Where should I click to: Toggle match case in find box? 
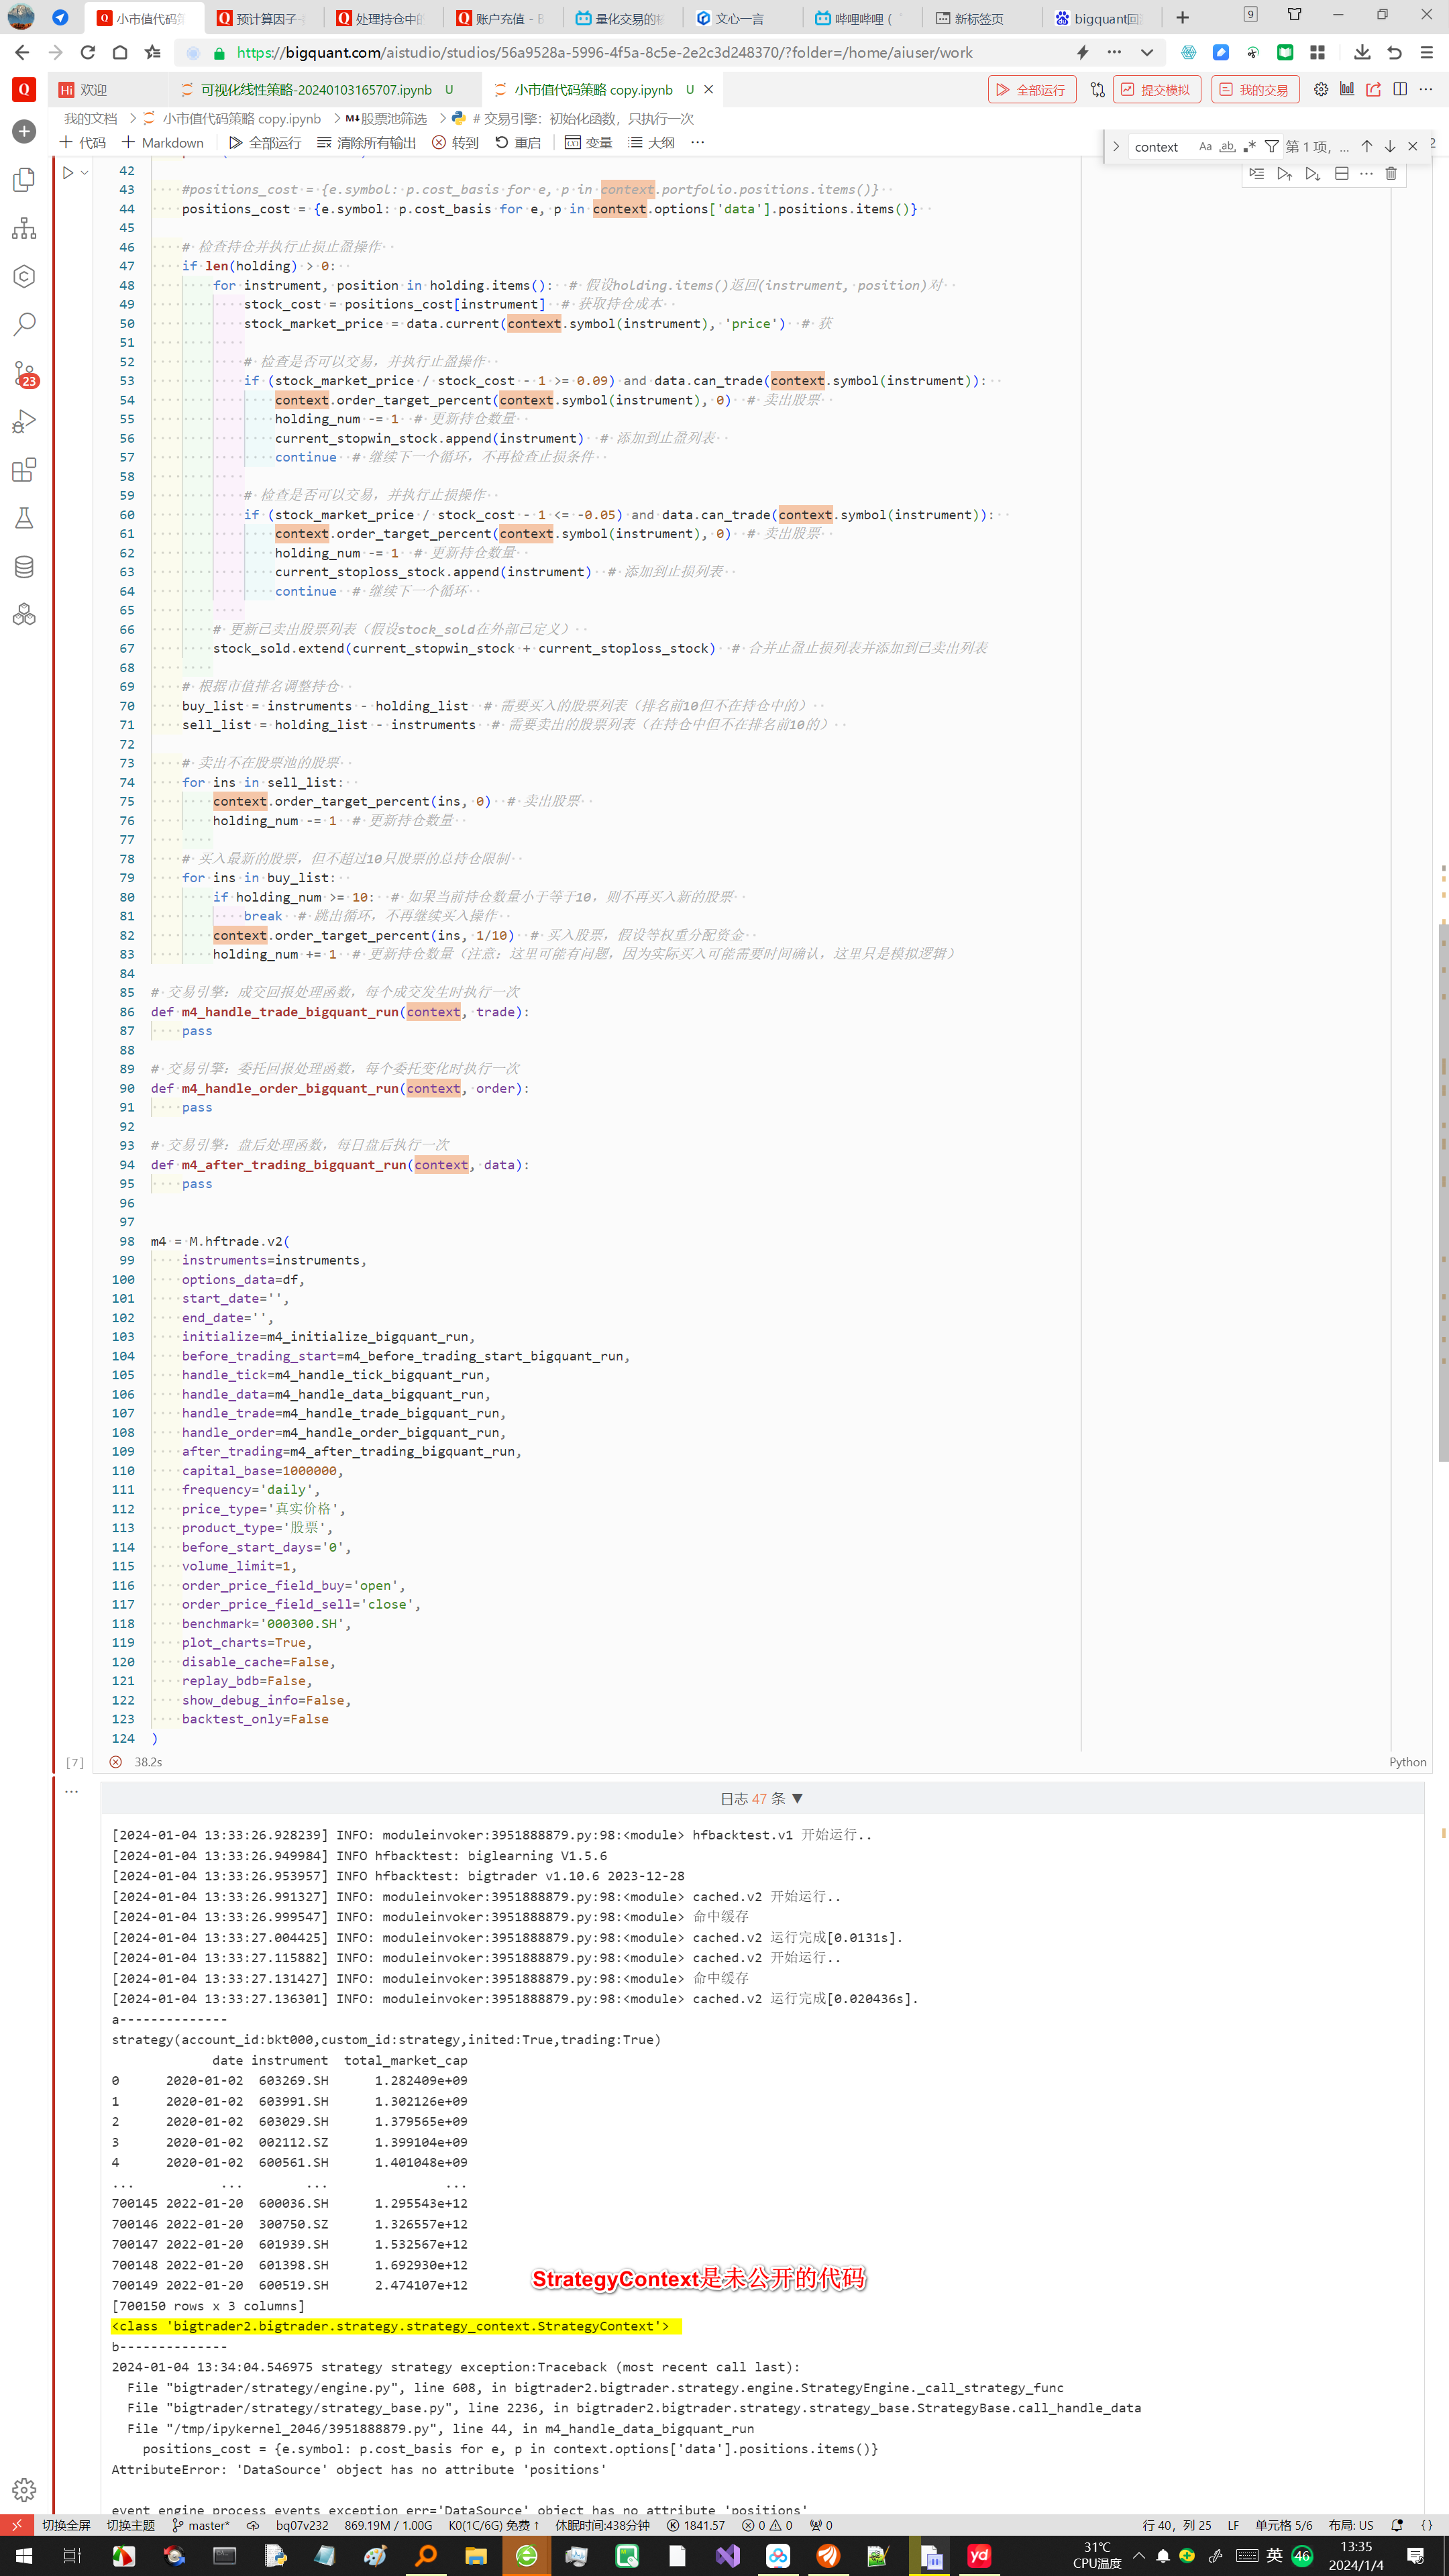[x=1205, y=147]
